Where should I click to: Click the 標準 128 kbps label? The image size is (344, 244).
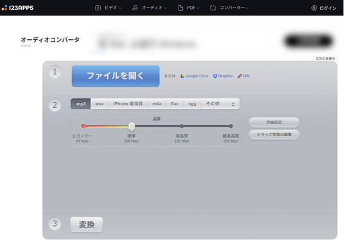[132, 139]
